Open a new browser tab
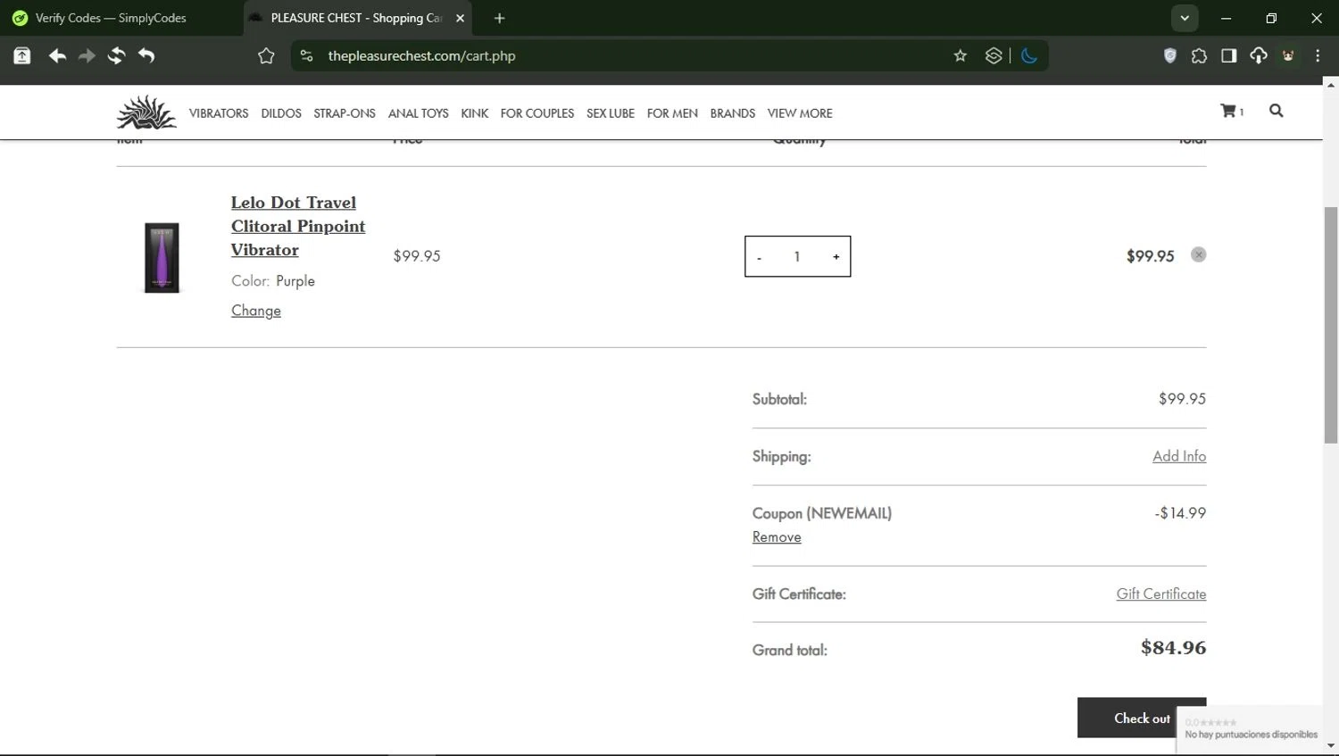This screenshot has width=1339, height=756. 499,18
